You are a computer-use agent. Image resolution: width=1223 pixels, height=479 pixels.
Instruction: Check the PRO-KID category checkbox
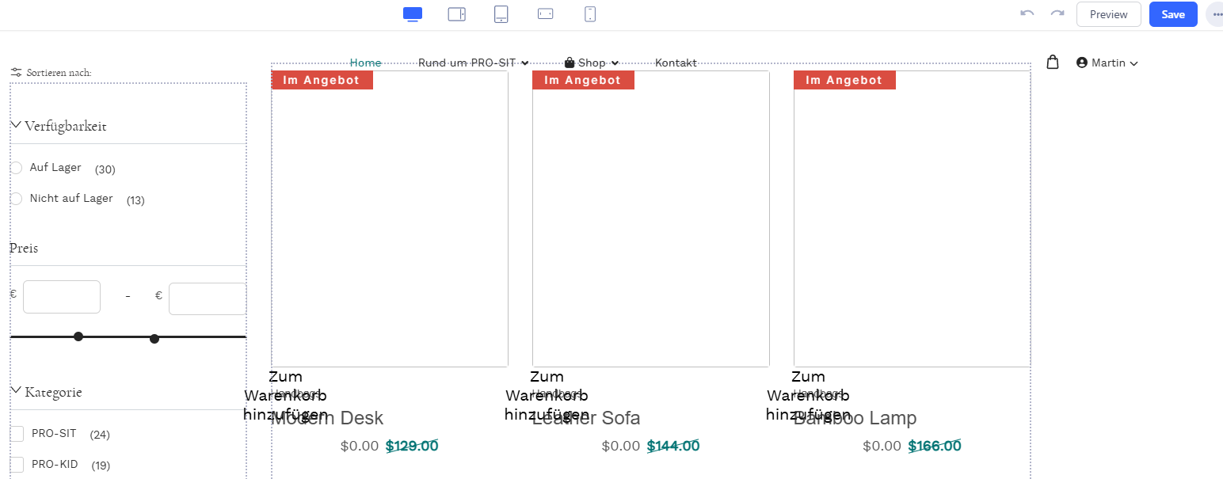point(17,465)
